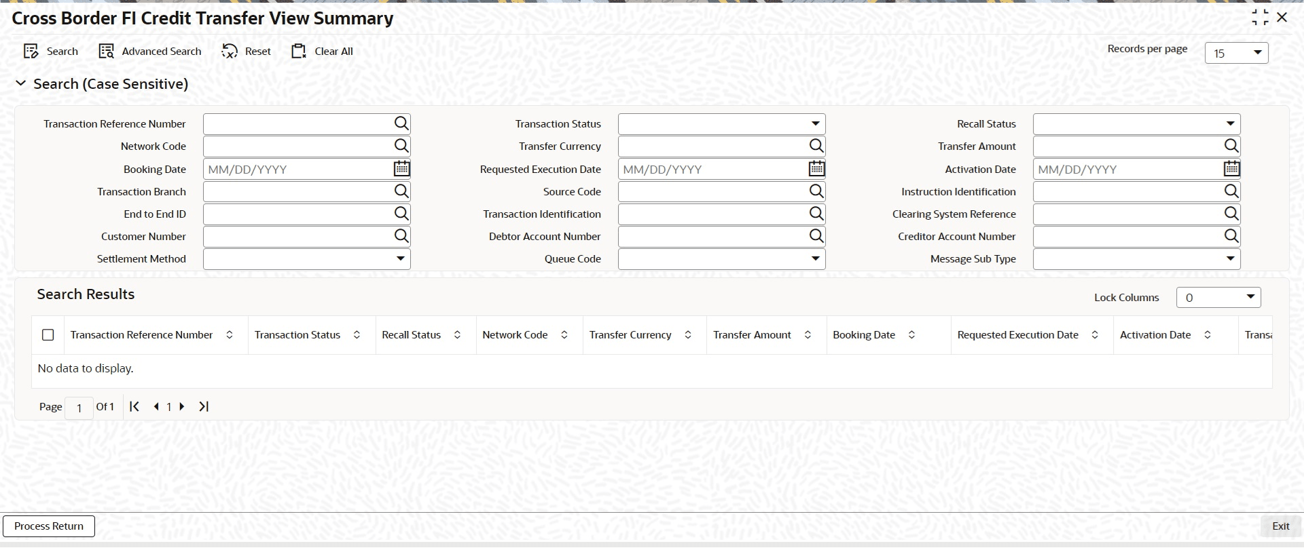Click the Reset icon
This screenshot has width=1304, height=548.
[x=230, y=52]
